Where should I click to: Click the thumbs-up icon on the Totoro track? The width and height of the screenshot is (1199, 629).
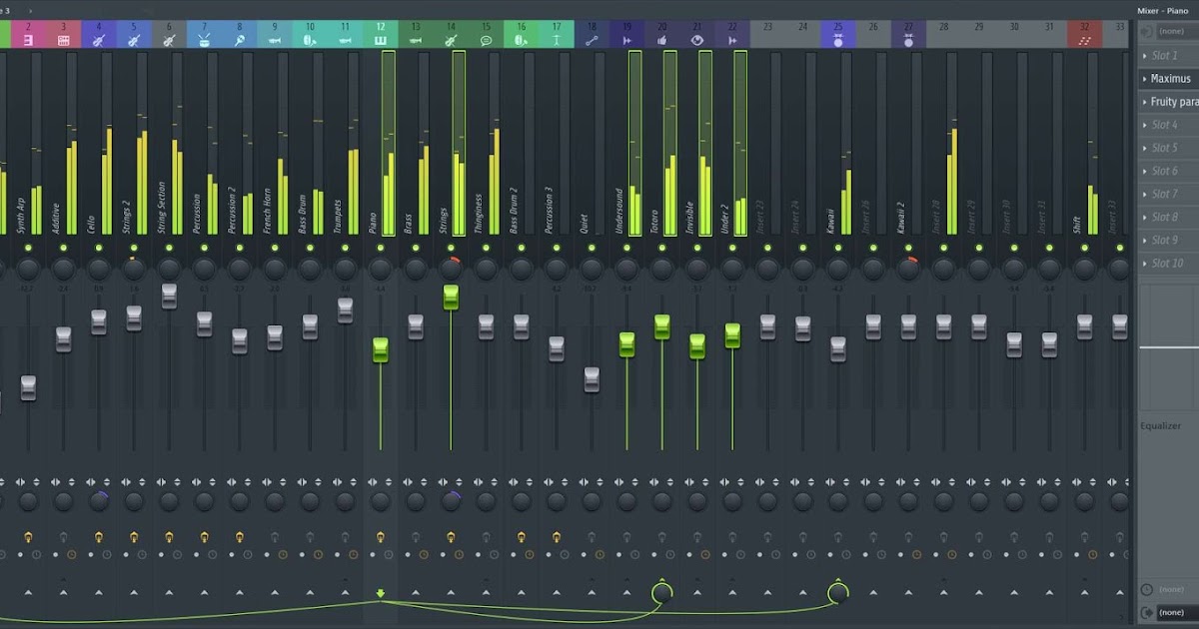pyautogui.click(x=661, y=38)
